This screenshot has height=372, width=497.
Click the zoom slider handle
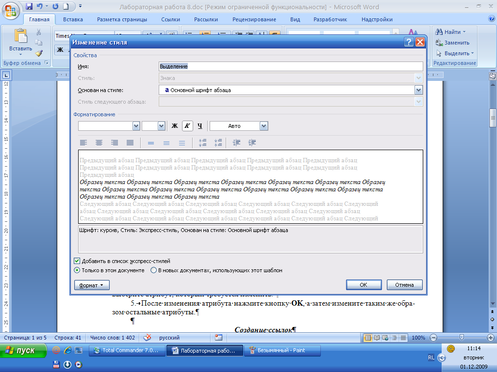click(462, 338)
